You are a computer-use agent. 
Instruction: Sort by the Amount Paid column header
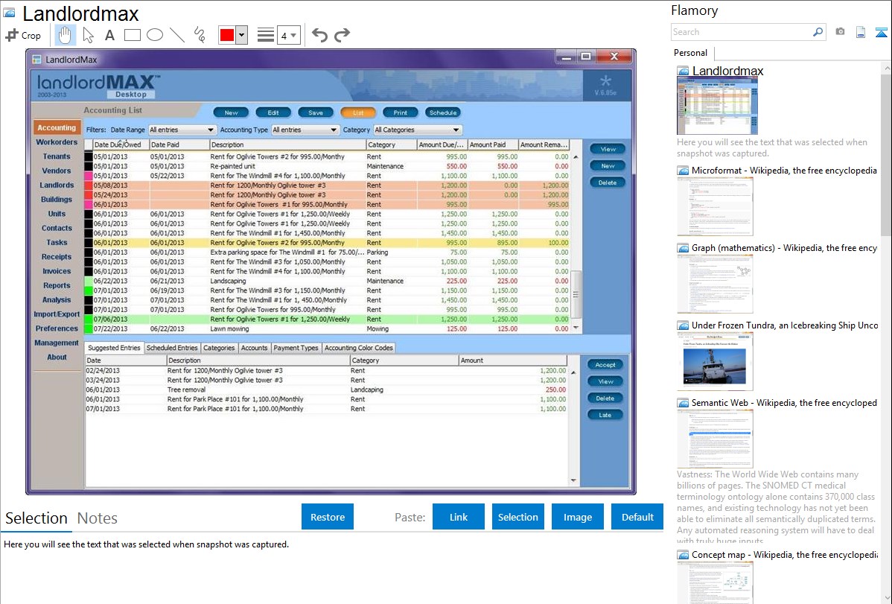[493, 144]
